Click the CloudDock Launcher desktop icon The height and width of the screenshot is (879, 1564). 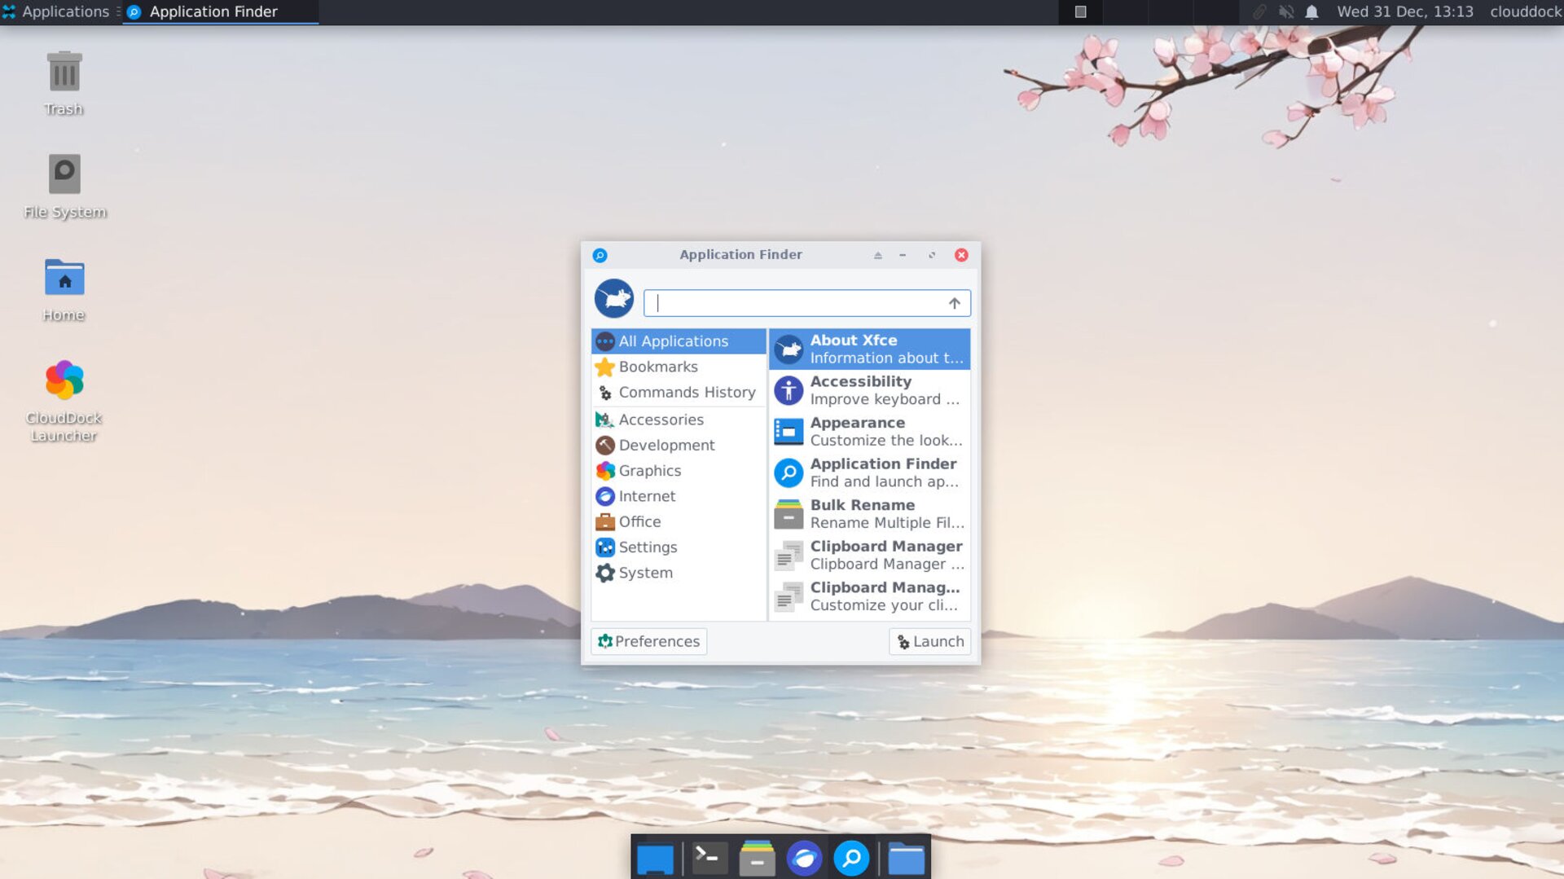pyautogui.click(x=64, y=381)
